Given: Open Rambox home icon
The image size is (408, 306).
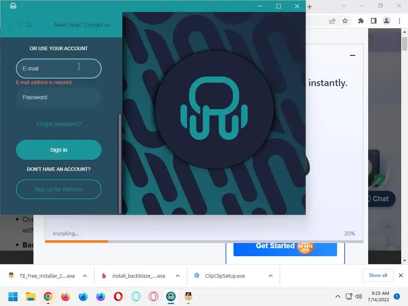Looking at the screenshot, I should pos(29,24).
